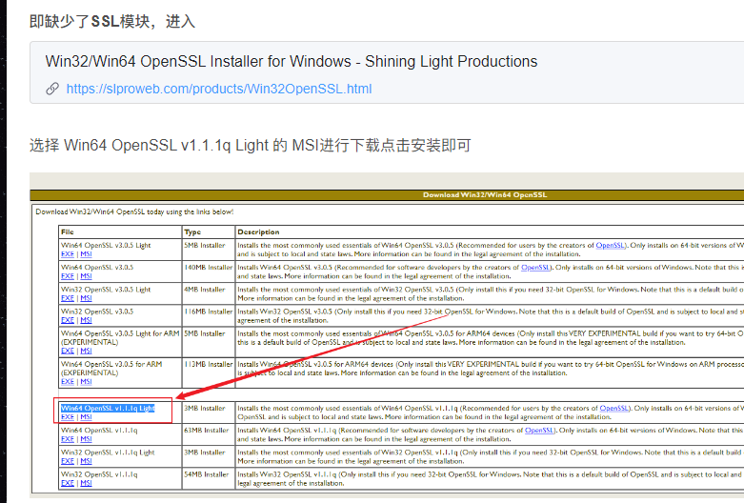This screenshot has height=503, width=744.
Task: Download EXE for Win64 OpenSSL v3.0.5 140MB
Action: (68, 276)
